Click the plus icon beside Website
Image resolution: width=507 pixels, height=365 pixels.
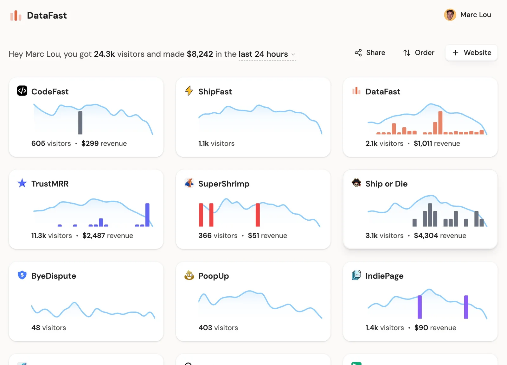pos(455,53)
